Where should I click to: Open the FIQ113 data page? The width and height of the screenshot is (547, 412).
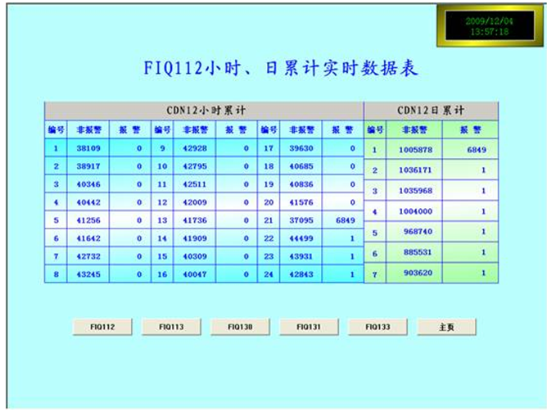171,327
